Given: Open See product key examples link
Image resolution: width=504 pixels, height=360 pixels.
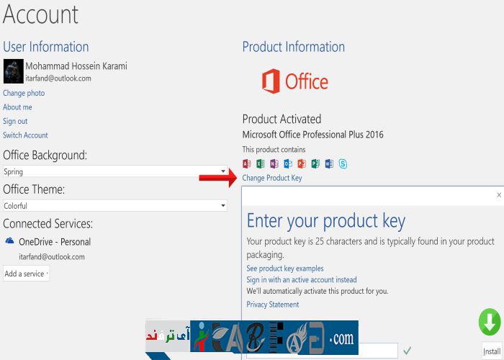Looking at the screenshot, I should [x=285, y=269].
